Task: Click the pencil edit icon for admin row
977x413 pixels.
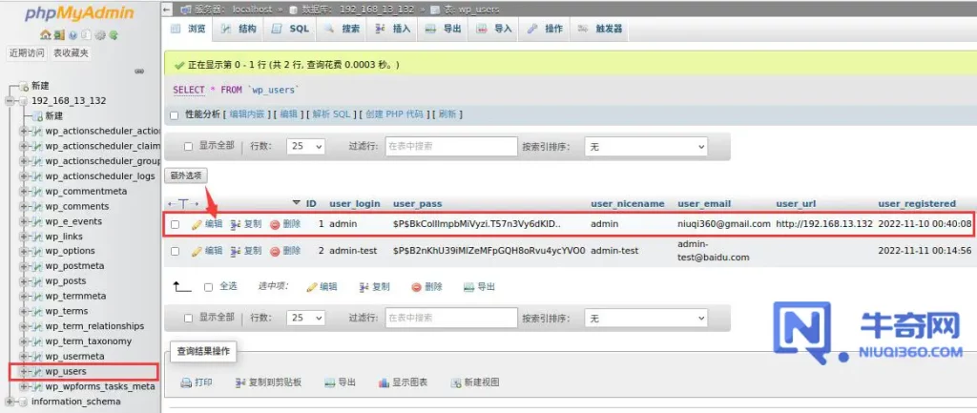Action: pyautogui.click(x=197, y=224)
